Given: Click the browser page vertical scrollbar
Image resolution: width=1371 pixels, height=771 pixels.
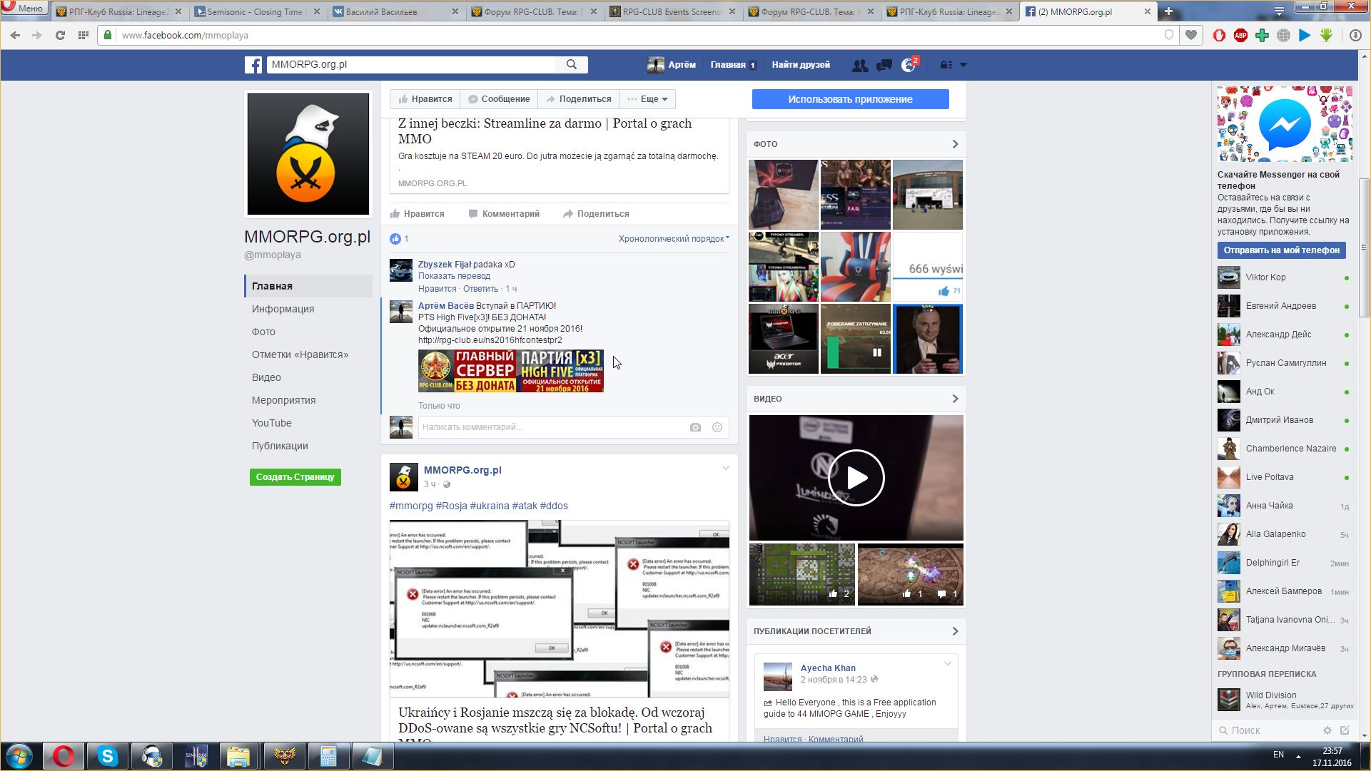Looking at the screenshot, I should [x=1364, y=247].
